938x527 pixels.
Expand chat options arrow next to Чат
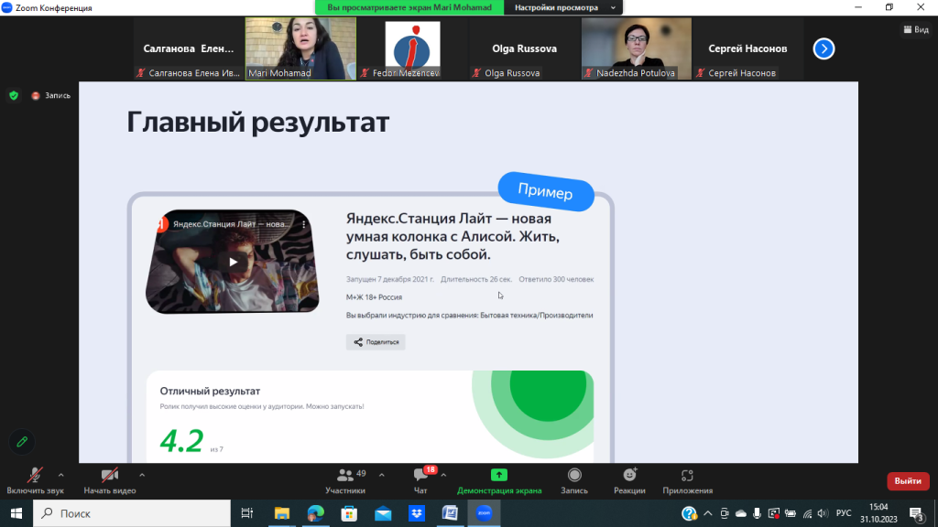pos(443,476)
